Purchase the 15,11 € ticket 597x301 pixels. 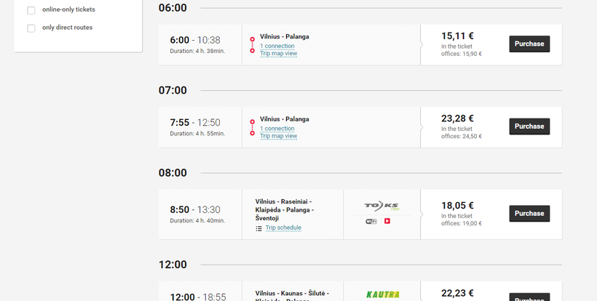pyautogui.click(x=529, y=44)
